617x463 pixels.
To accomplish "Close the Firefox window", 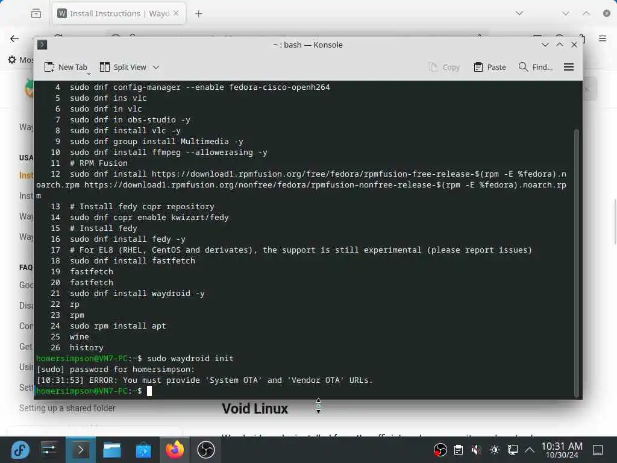I will [607, 13].
